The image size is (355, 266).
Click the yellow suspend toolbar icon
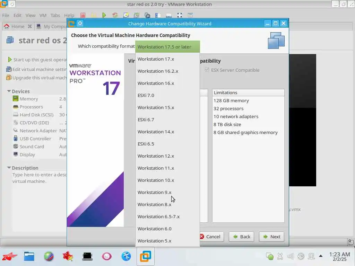94,15
